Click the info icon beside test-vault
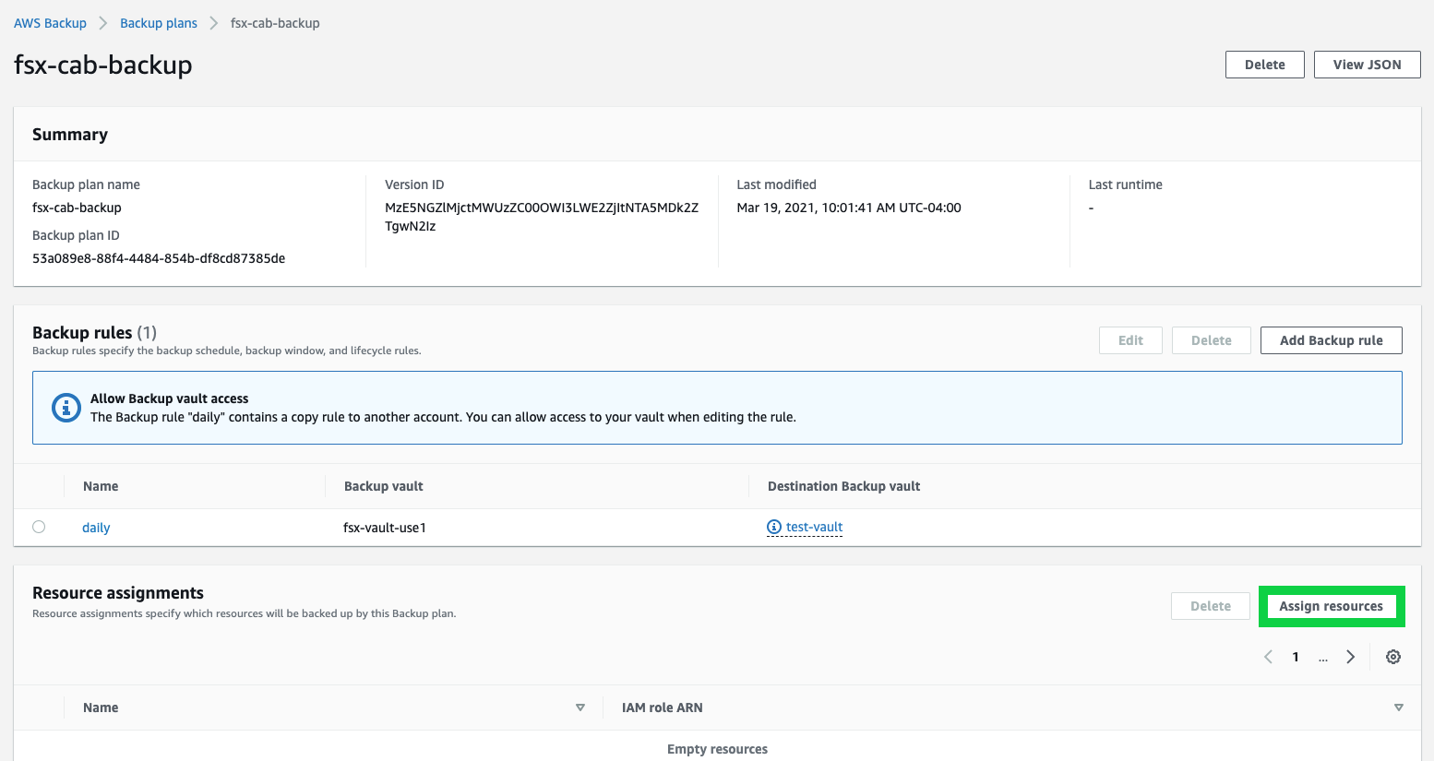Screen dimensions: 1434x761 pyautogui.click(x=772, y=527)
